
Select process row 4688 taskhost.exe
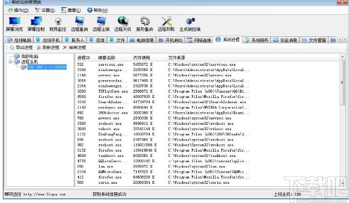(x=165, y=155)
